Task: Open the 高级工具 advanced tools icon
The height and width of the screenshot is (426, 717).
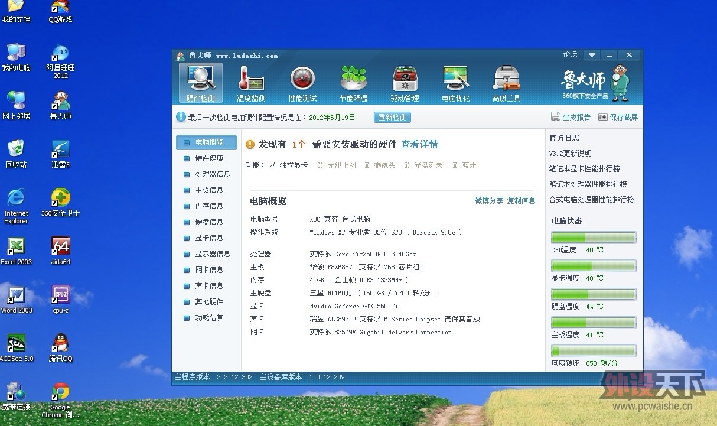Action: (x=506, y=83)
